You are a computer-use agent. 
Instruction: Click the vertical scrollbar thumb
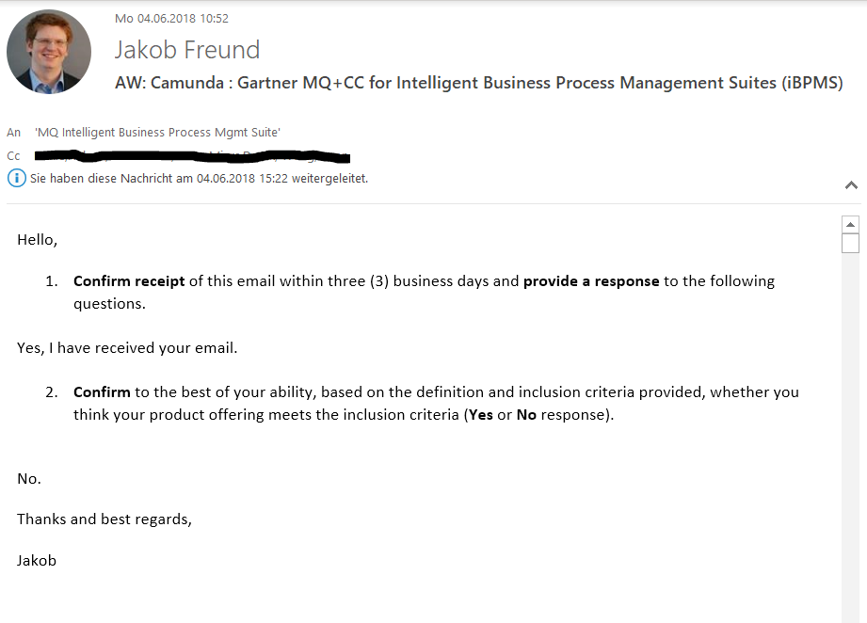850,244
